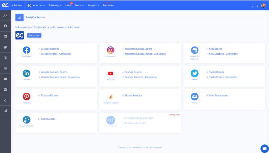Click the add-connection icon at sidebar top
The width and height of the screenshot is (269, 153).
[6, 16]
